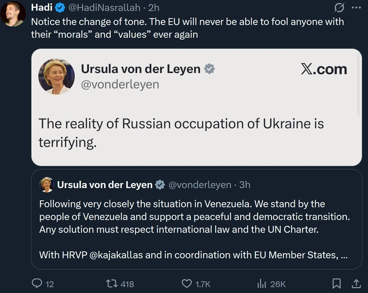Bookmark this post
Image resolution: width=368 pixels, height=293 pixels.
click(337, 284)
